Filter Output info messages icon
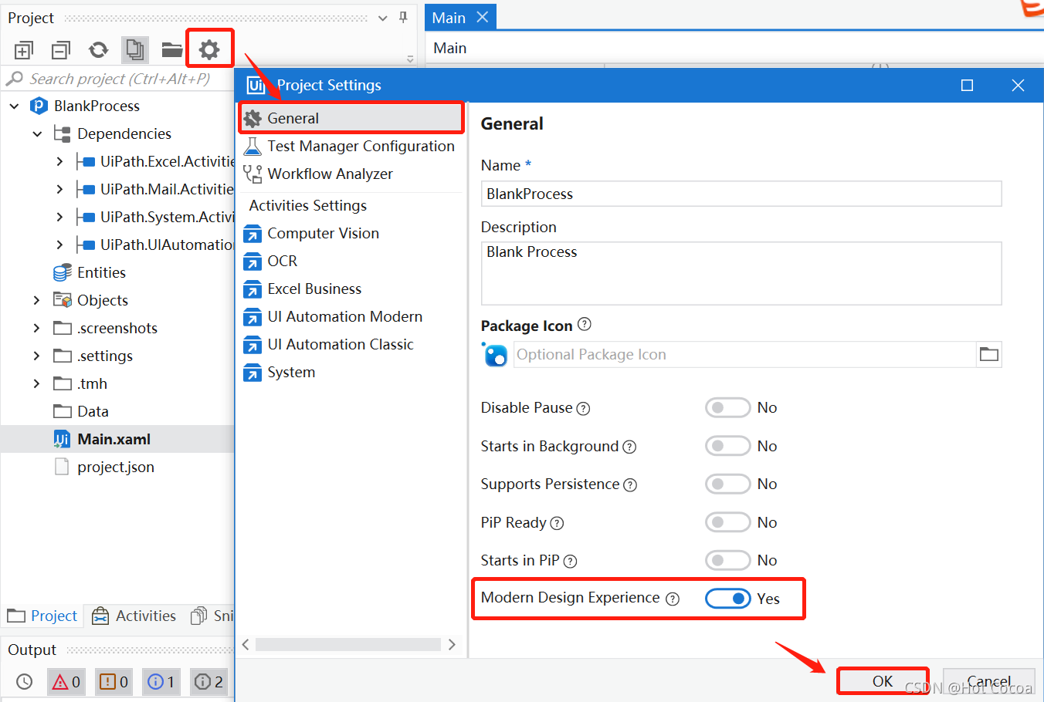 [x=162, y=682]
